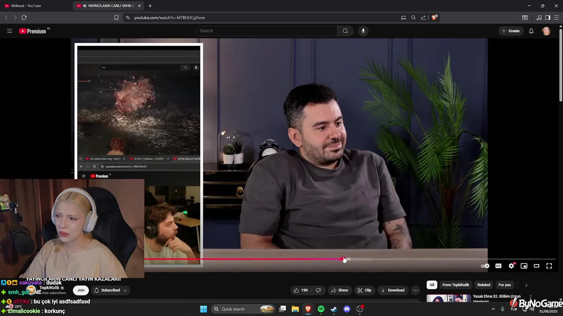Image resolution: width=563 pixels, height=316 pixels.
Task: Open Task View on the taskbar
Action: [283, 309]
